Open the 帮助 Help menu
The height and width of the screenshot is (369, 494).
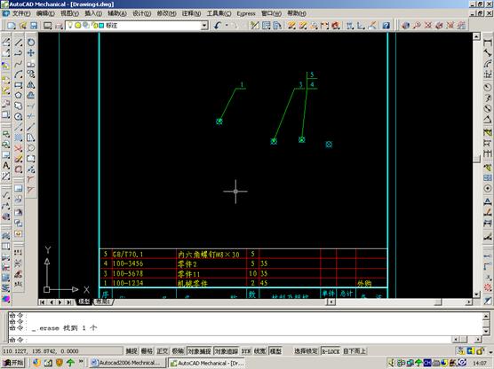297,13
